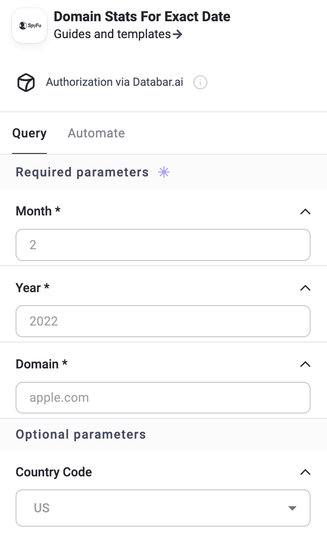Click the SpyFu logo icon
Viewport: 327px width, 534px height.
pos(29,26)
